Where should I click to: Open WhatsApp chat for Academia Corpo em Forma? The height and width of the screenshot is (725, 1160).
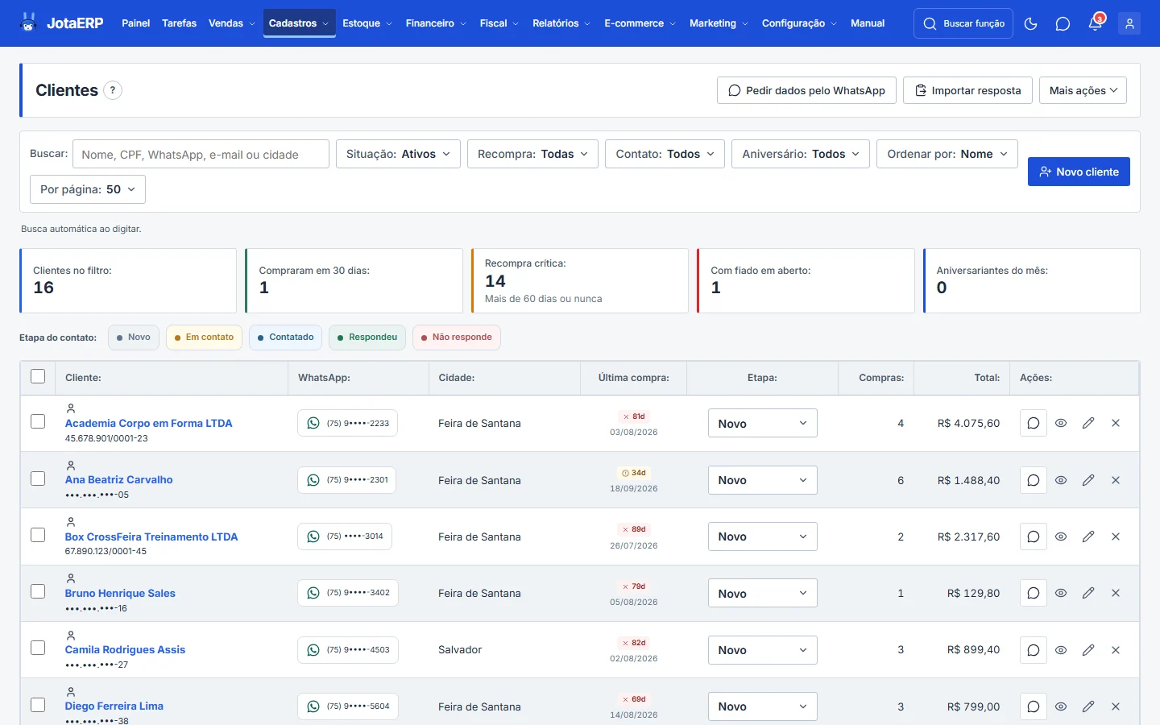point(347,423)
